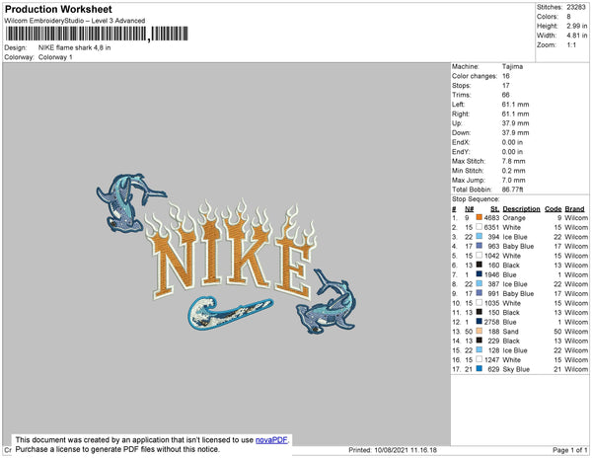Click the Baby Blue swatch in stop 4

pyautogui.click(x=480, y=246)
